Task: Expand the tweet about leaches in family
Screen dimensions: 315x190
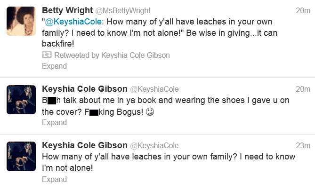Action: click(54, 179)
